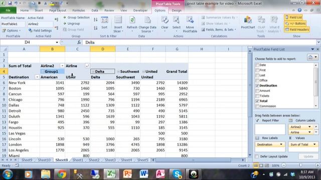Viewport: 321px width, 180px height.
Task: Click the zoom in plus button
Action: point(317,165)
